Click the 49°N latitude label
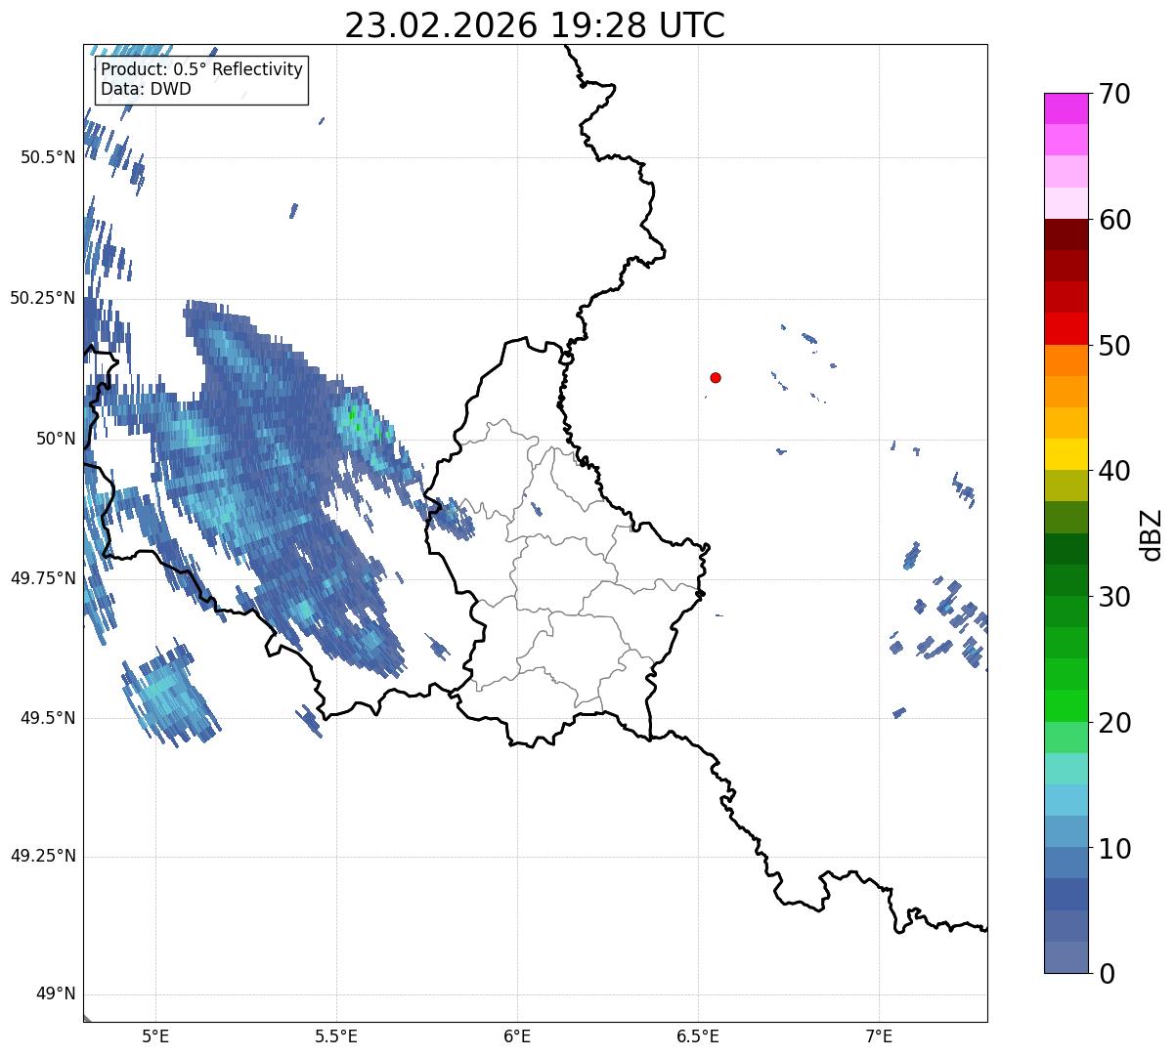The image size is (1175, 1056). click(55, 994)
